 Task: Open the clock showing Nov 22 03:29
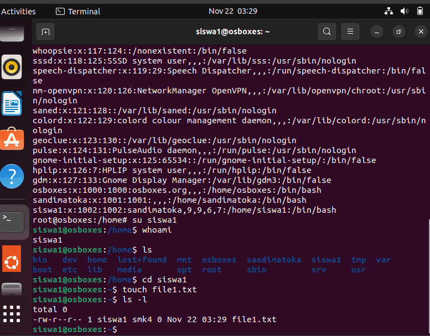pos(233,11)
